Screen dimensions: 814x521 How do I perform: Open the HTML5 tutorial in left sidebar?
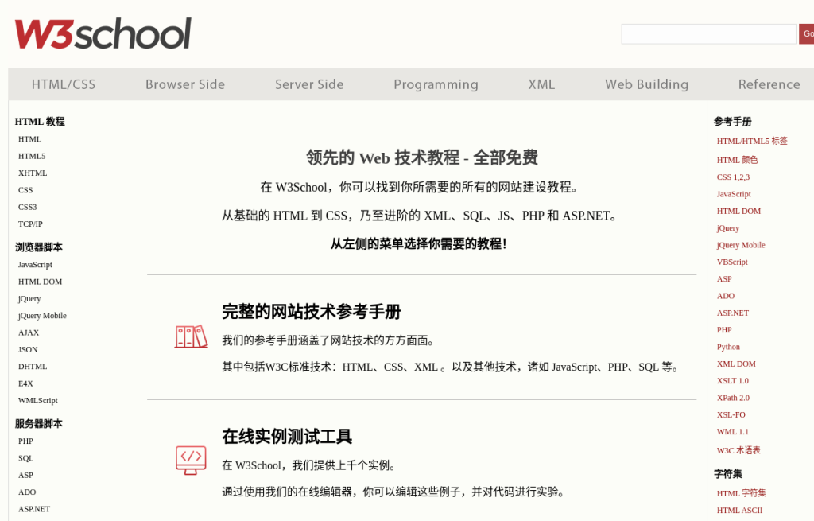tap(32, 156)
